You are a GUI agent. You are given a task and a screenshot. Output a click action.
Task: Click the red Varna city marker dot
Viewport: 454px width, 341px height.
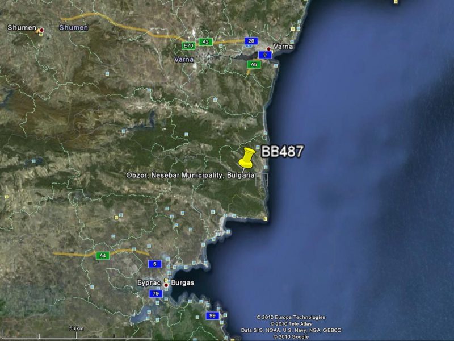click(268, 49)
